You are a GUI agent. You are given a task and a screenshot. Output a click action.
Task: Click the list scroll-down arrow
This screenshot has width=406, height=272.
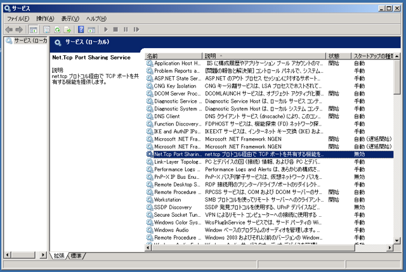[397, 240]
